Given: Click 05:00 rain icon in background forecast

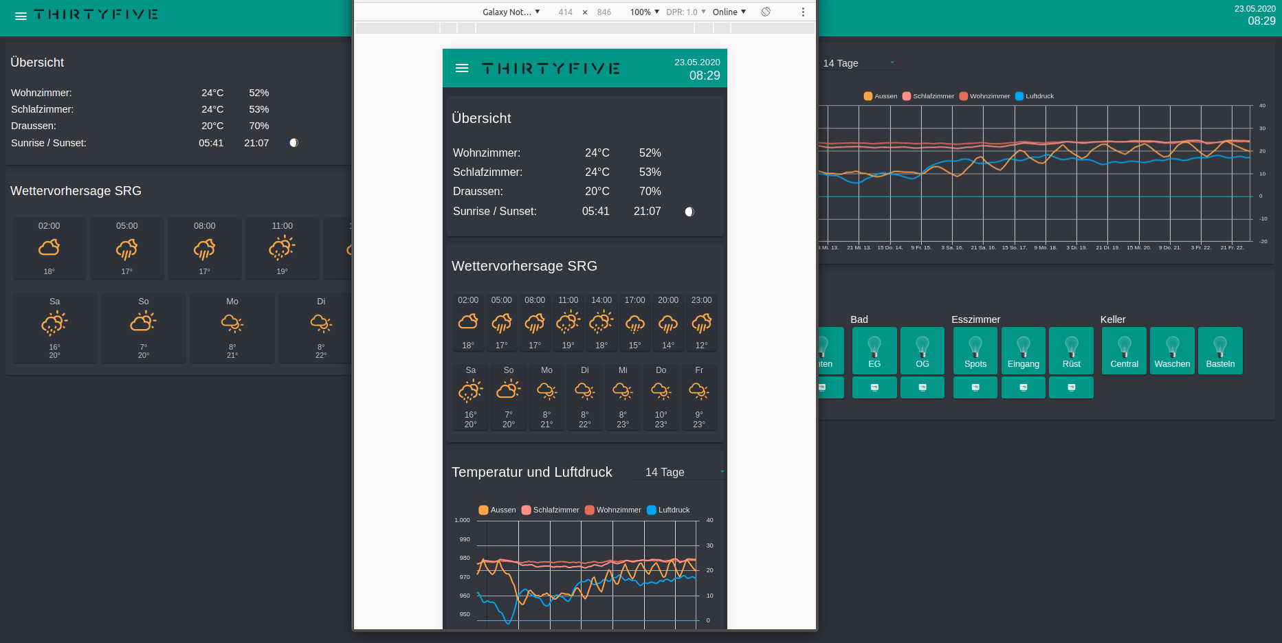Looking at the screenshot, I should point(126,249).
